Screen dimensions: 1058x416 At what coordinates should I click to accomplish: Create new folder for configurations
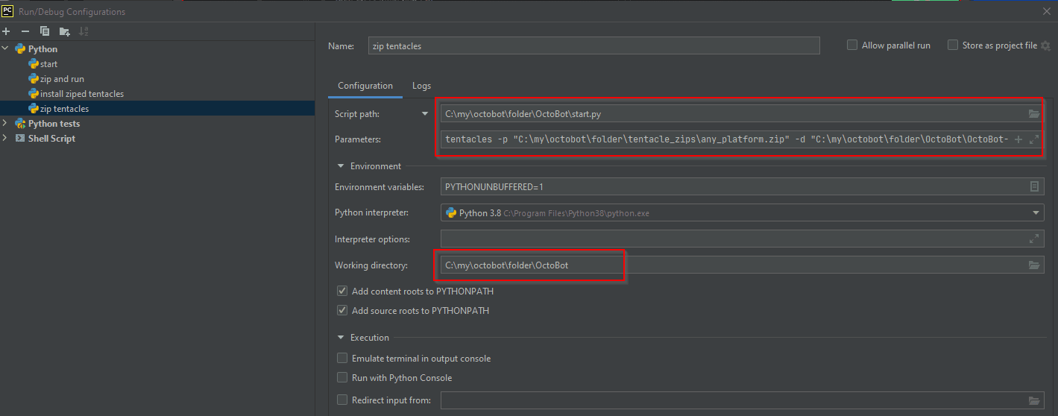pyautogui.click(x=65, y=31)
